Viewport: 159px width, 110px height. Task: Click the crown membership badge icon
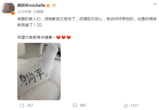click(48, 5)
